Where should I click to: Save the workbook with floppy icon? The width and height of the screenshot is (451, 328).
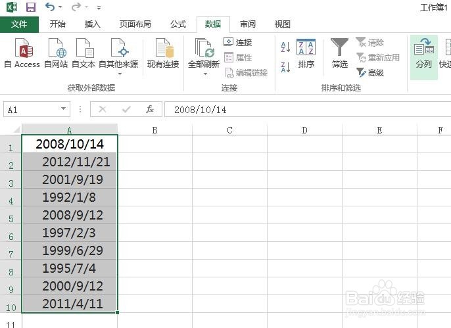[x=31, y=7]
